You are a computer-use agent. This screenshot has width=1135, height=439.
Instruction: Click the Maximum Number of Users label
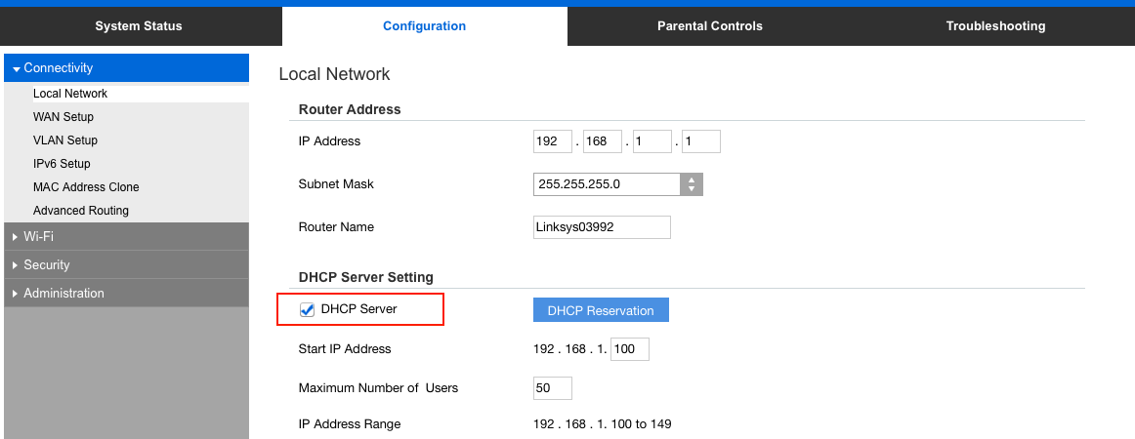tap(378, 387)
